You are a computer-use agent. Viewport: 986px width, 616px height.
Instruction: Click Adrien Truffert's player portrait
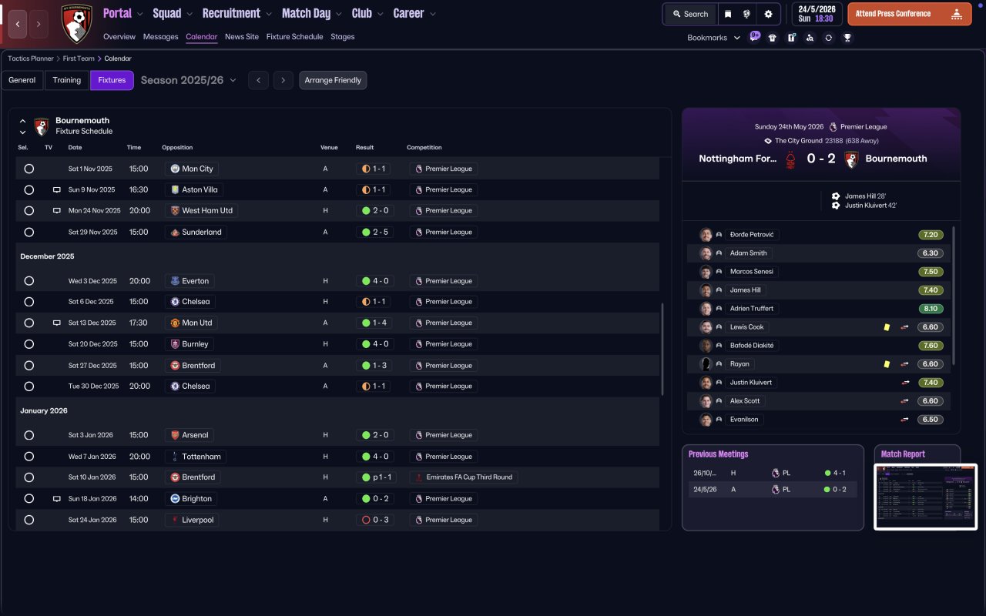point(706,309)
